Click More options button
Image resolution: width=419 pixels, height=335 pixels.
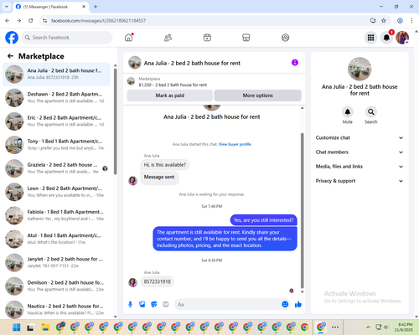point(257,95)
